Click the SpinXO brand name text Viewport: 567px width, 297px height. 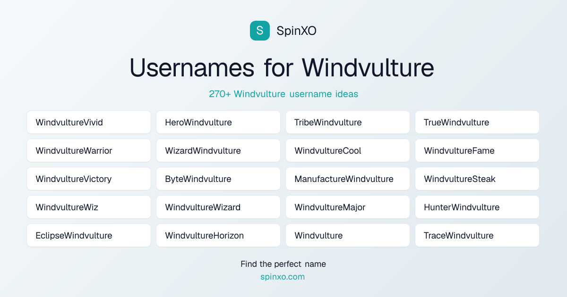[296, 31]
